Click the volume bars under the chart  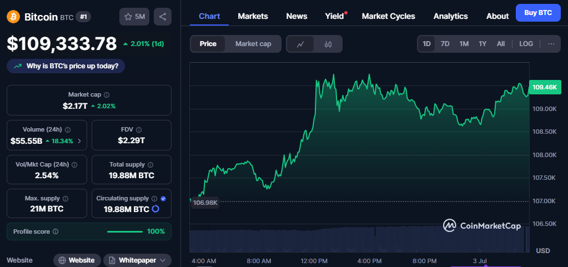pos(359,239)
